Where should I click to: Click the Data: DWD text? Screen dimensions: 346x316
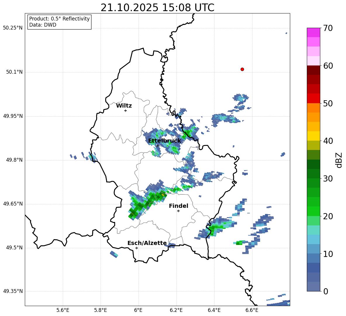tap(43, 25)
